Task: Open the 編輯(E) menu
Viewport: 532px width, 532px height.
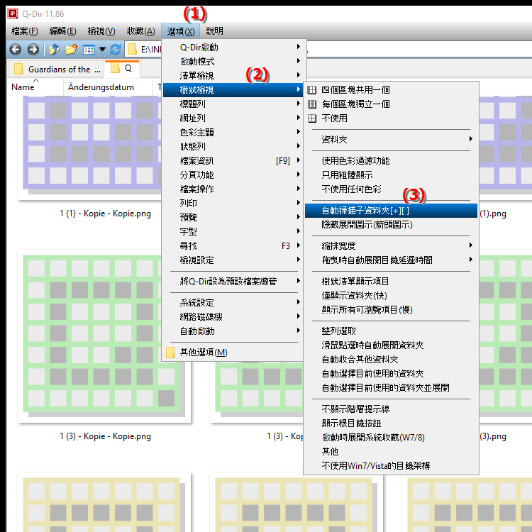Action: [62, 31]
